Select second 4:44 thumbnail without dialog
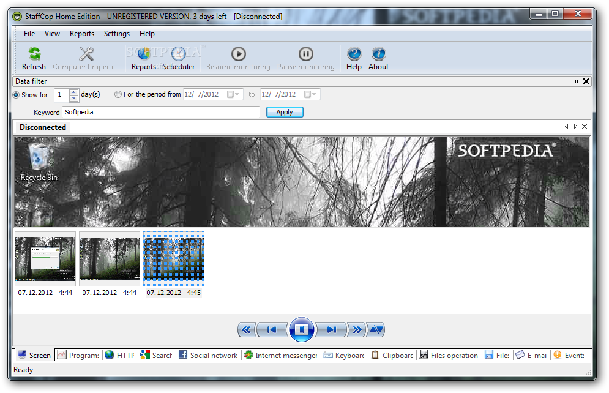Viewport: 609px width, 393px height. click(110, 259)
